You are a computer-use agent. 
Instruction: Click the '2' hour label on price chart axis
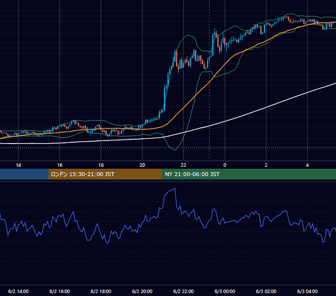pos(266,165)
